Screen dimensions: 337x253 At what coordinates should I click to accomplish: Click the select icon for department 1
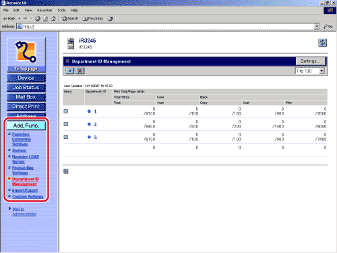(66, 111)
